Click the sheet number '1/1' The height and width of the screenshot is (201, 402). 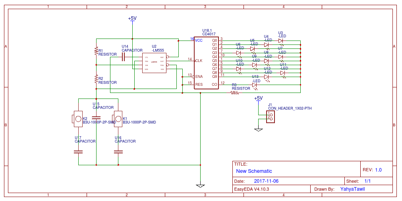point(368,181)
